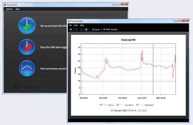193x125 pixels.
Task: Click the zoom out magnifier icon
Action: [80, 29]
